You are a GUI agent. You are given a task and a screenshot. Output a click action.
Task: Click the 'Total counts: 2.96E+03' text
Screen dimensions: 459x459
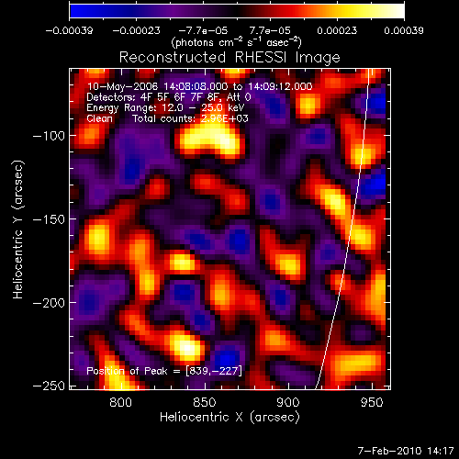point(190,118)
